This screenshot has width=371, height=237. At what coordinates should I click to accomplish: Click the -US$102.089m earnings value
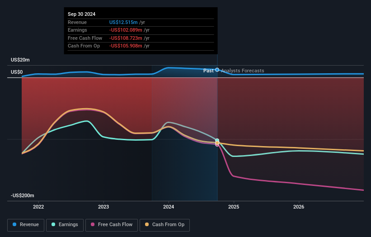point(126,30)
